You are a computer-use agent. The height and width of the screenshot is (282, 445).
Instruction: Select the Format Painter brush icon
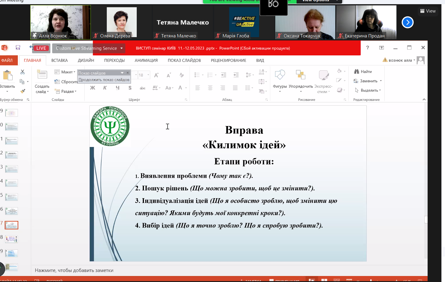22,91
